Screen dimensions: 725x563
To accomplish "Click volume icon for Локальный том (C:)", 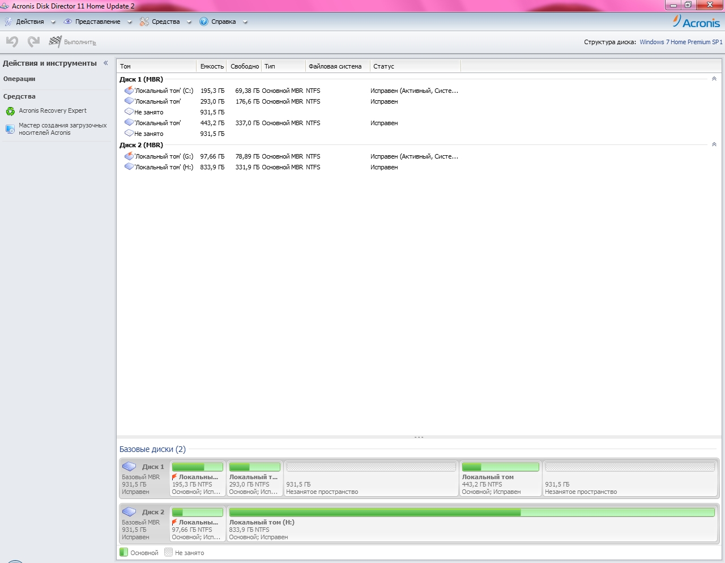I will [129, 91].
